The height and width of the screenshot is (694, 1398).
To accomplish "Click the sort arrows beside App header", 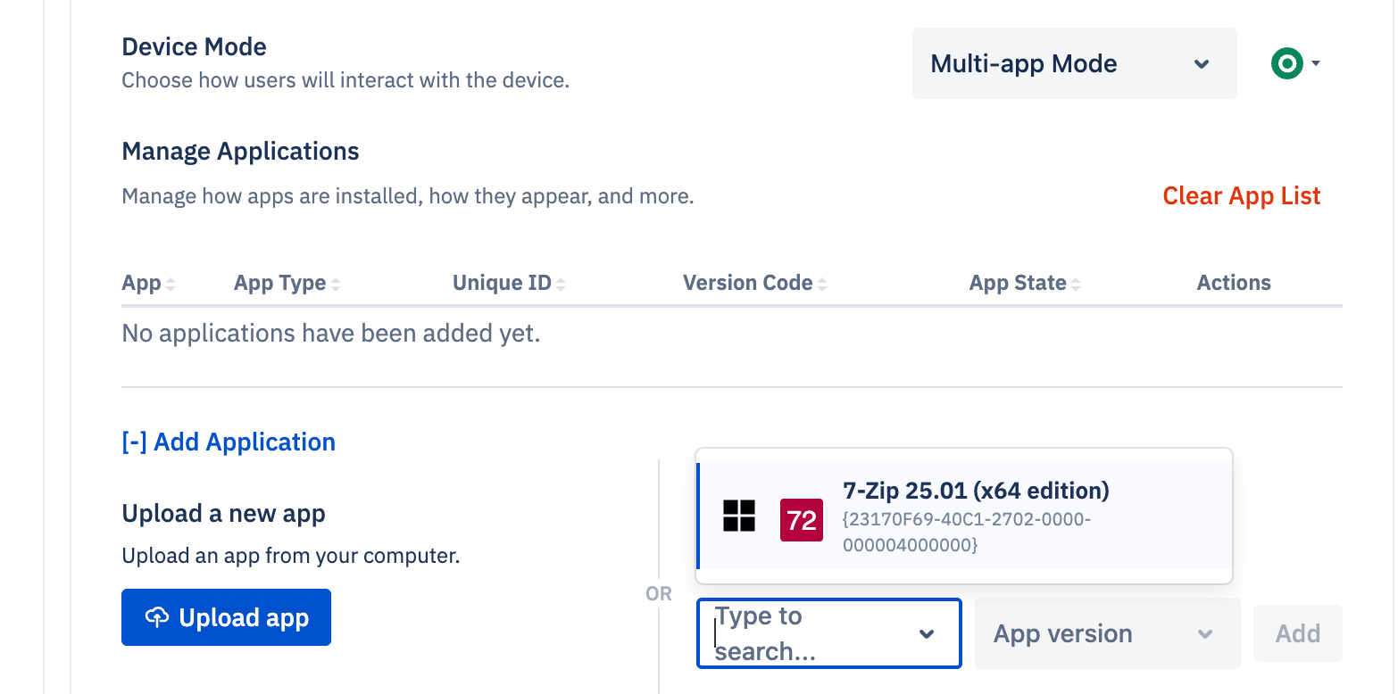I will [x=172, y=283].
